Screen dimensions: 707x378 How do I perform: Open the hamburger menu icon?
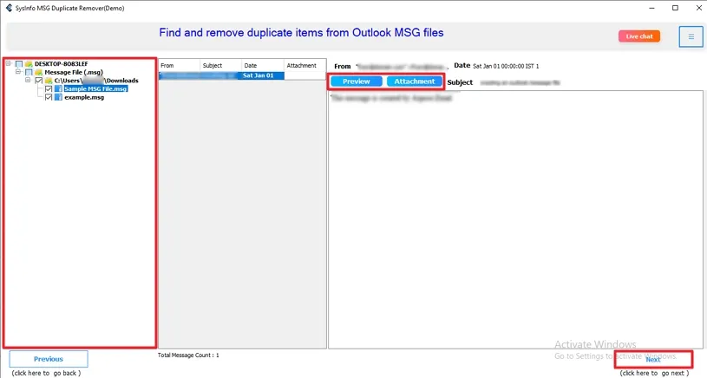(691, 36)
